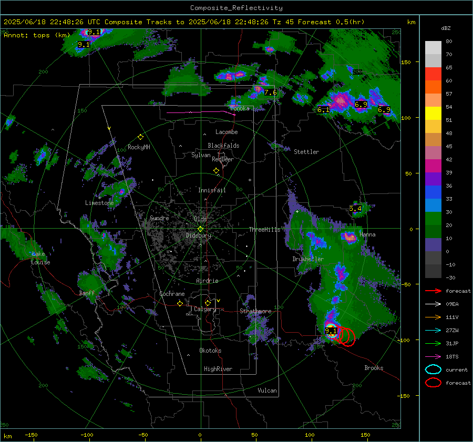
Task: Click the Okotoks city label
Action: 210,351
